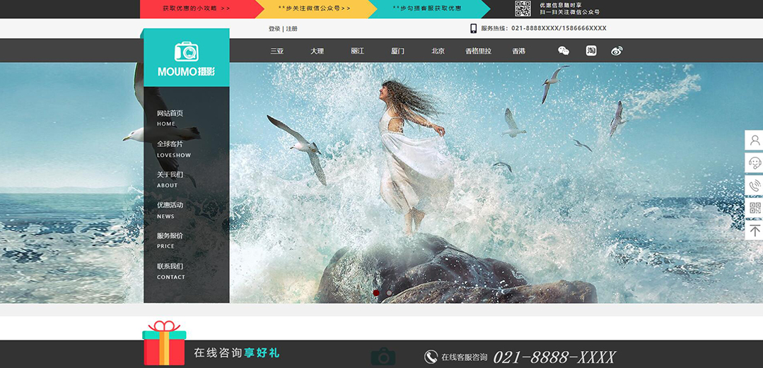Open 网站首页 HOME in sidebar
The height and width of the screenshot is (368, 763).
tap(170, 117)
